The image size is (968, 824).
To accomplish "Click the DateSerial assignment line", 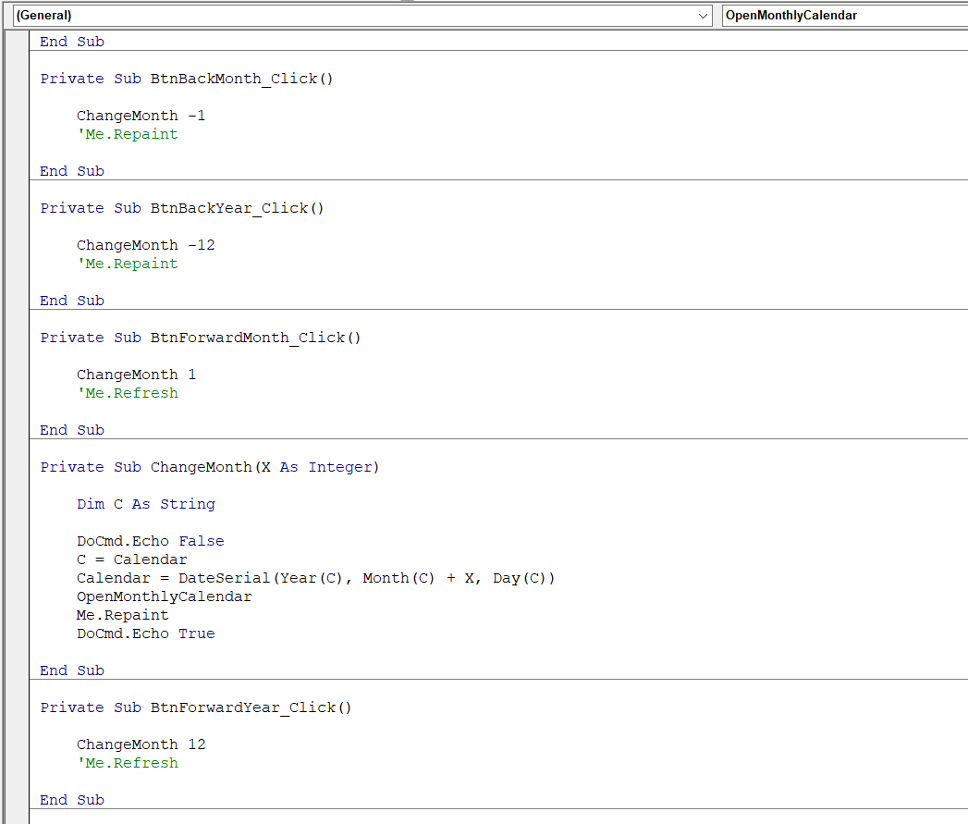I will click(x=315, y=578).
